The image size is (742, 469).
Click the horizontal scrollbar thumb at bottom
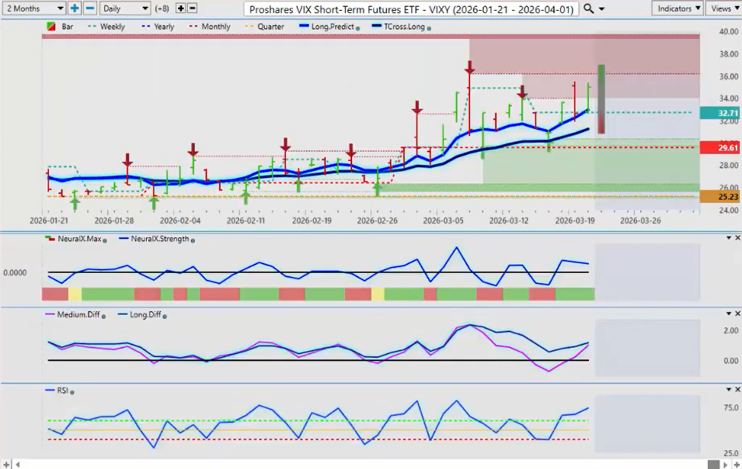click(713, 464)
